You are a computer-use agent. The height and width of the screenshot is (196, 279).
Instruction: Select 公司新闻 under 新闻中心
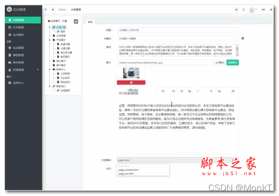(65, 74)
